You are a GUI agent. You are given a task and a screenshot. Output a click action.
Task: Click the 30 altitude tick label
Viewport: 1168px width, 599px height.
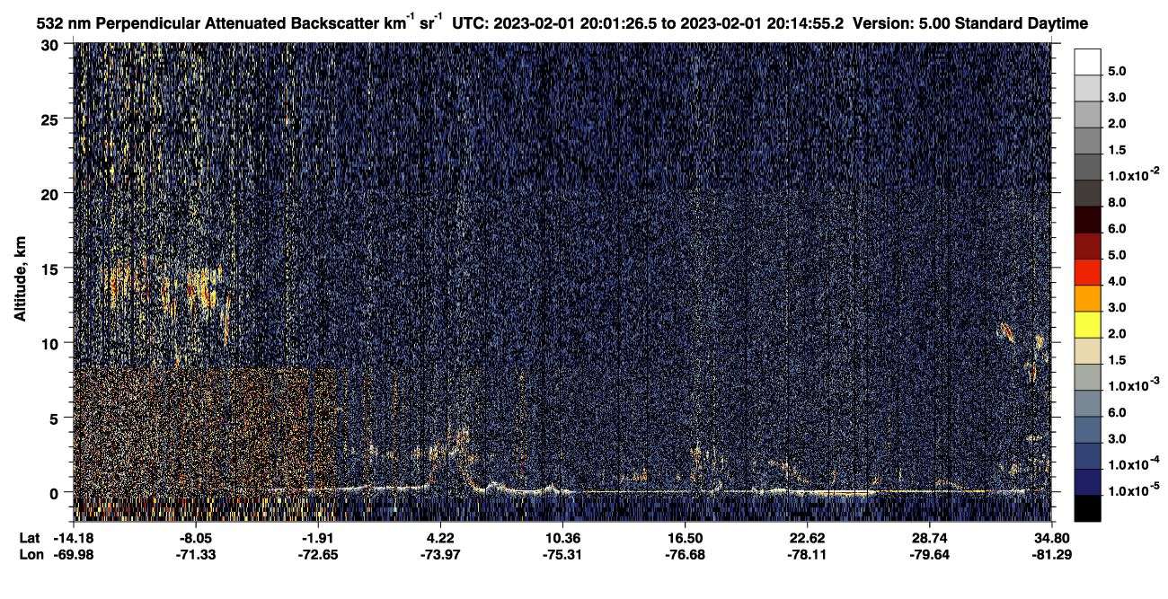[x=52, y=45]
